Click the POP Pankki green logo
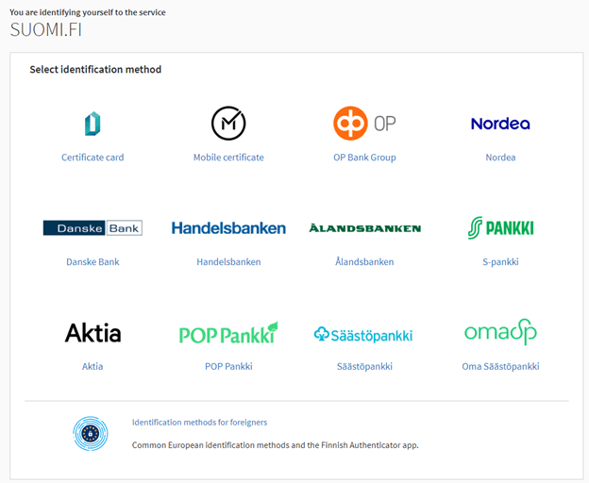Screen dimensions: 589x483 [228, 332]
